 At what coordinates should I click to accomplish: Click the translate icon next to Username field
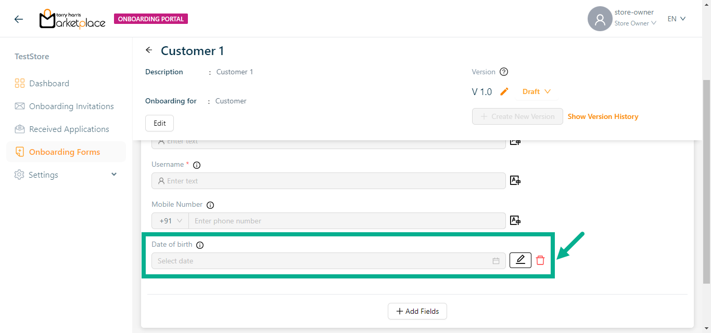tap(515, 181)
